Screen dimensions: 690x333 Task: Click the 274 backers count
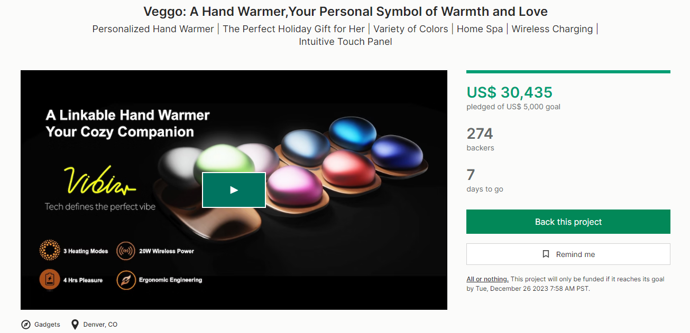coord(480,134)
